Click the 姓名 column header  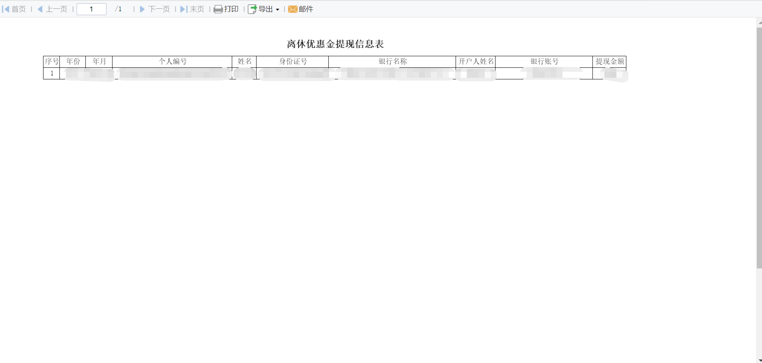[x=245, y=61]
